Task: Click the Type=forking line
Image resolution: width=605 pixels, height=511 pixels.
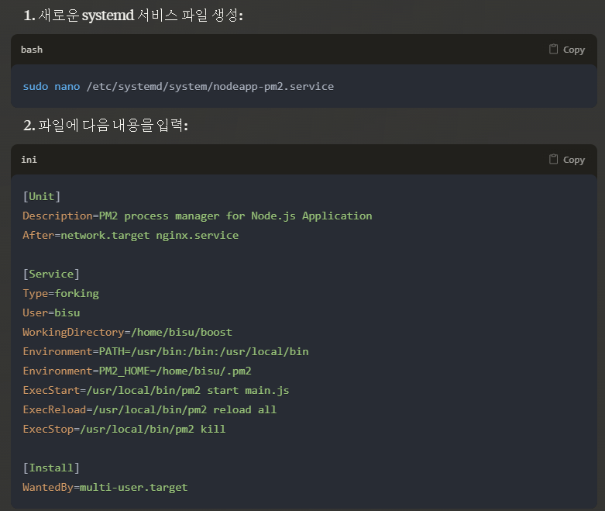Action: point(61,294)
